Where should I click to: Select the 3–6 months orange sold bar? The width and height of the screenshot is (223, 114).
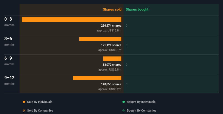(x=100, y=39)
